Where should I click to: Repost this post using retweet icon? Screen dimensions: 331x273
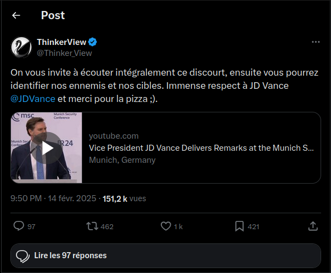tap(92, 226)
